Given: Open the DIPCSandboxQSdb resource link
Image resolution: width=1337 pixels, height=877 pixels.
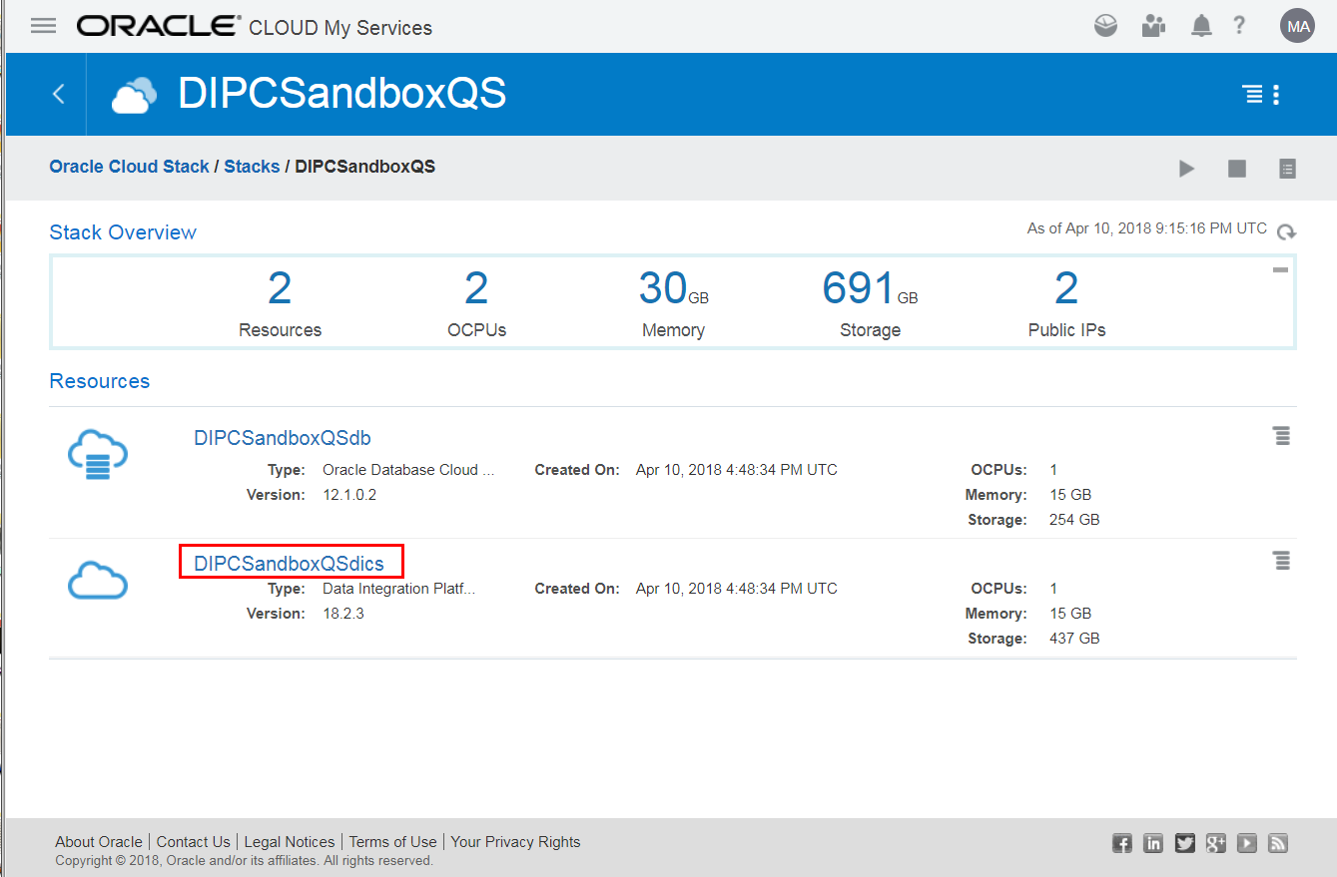Looking at the screenshot, I should (283, 438).
